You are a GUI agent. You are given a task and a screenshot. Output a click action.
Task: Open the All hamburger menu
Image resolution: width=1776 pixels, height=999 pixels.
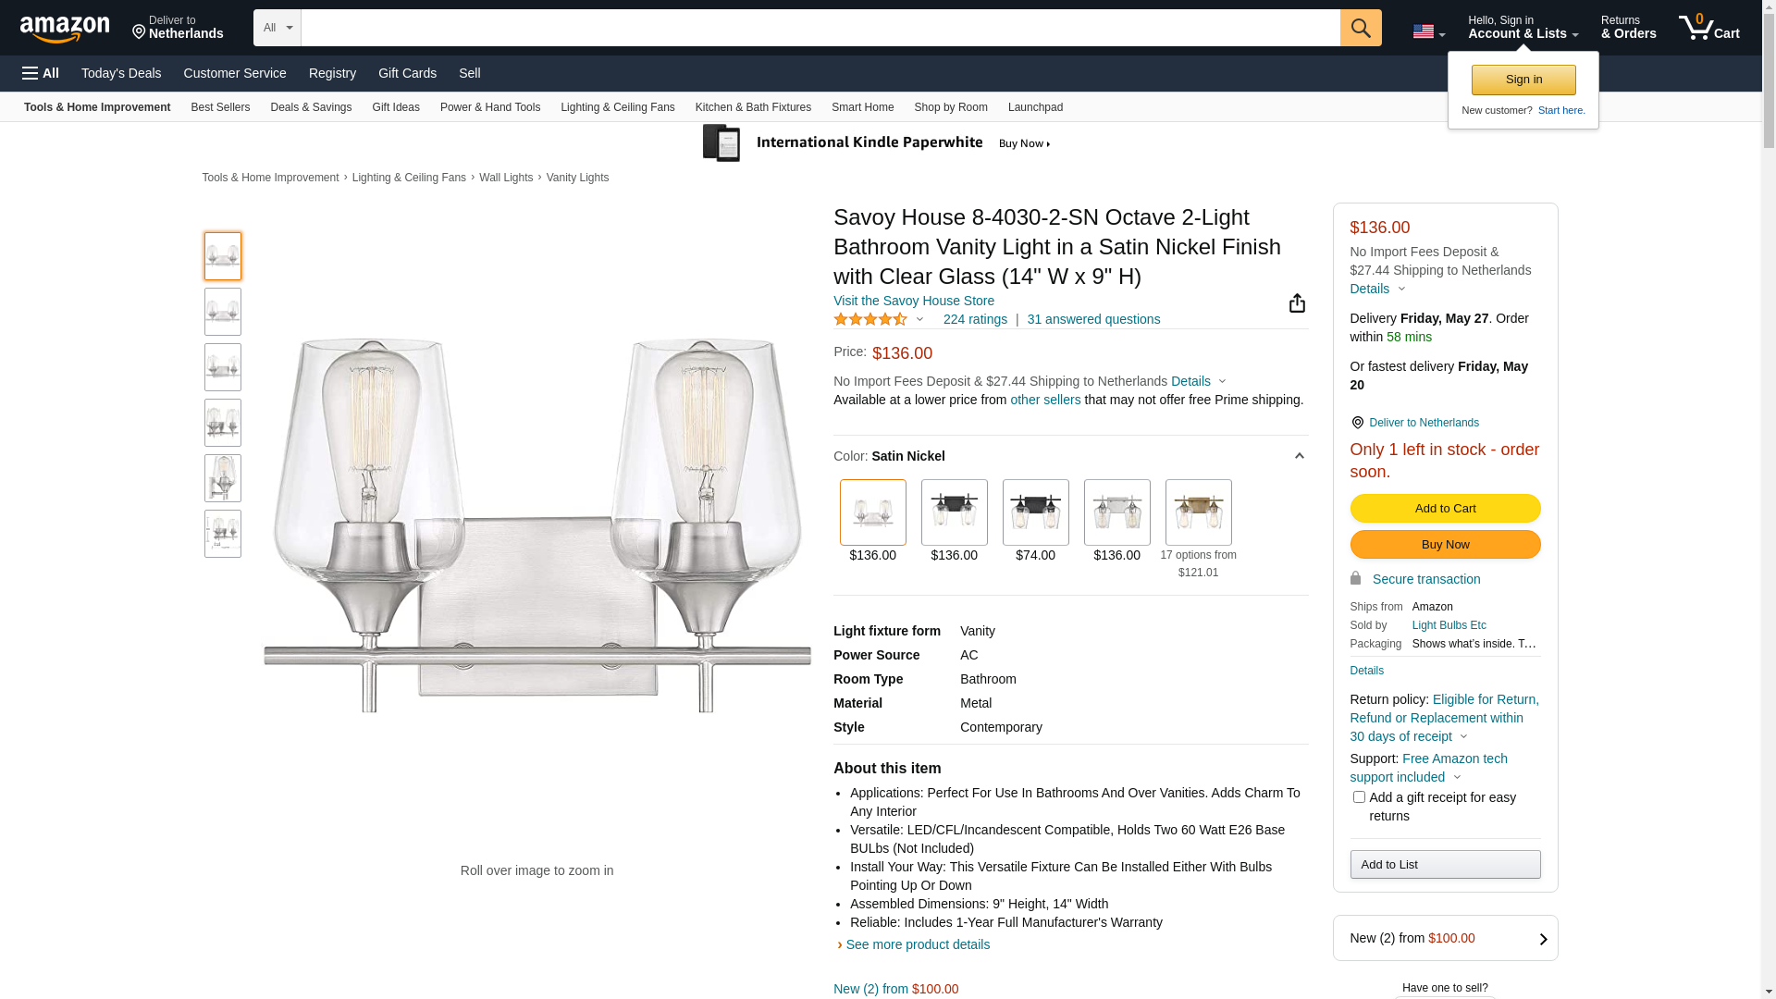coord(41,73)
